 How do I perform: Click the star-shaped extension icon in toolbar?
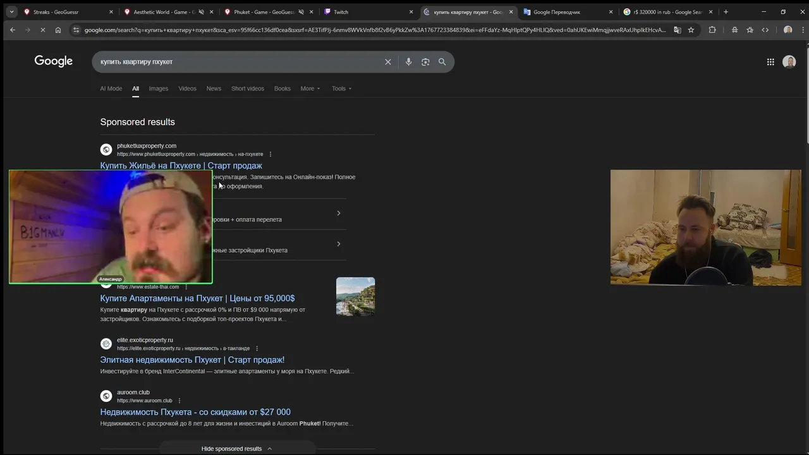click(x=750, y=30)
